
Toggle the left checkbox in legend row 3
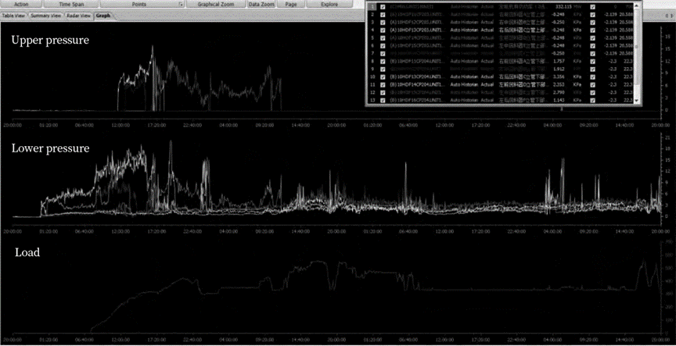(x=383, y=23)
